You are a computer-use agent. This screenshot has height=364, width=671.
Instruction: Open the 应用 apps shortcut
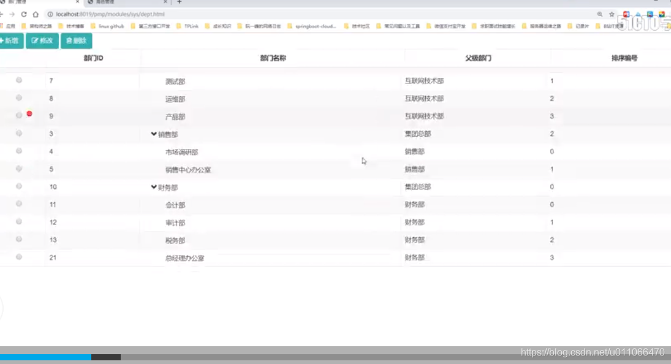point(8,26)
